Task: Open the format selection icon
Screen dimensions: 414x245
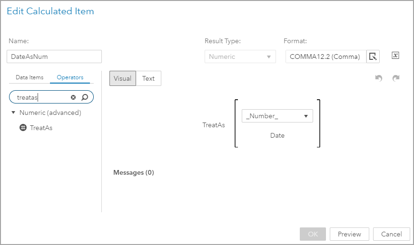Action: click(x=373, y=57)
